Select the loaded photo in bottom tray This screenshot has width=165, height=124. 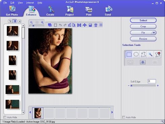(38, 113)
